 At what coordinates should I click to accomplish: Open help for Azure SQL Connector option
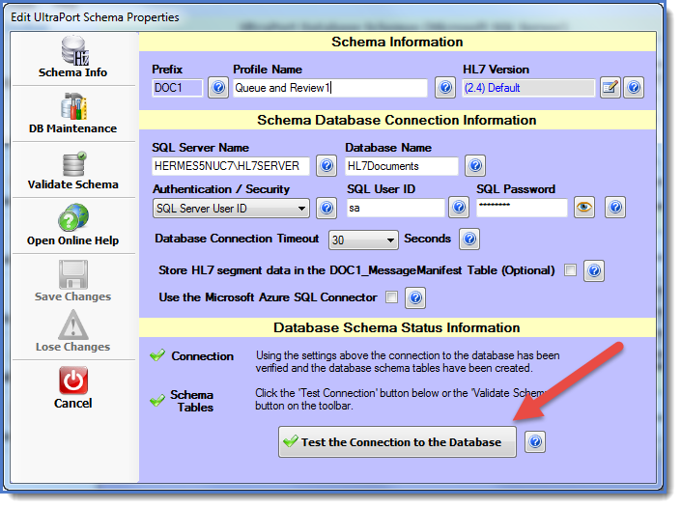pyautogui.click(x=415, y=297)
